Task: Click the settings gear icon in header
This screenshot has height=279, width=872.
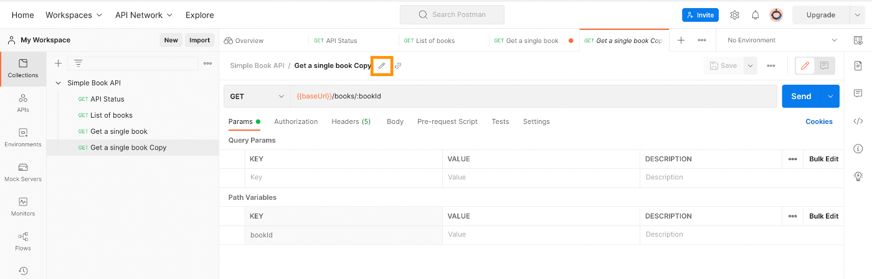Action: 735,15
